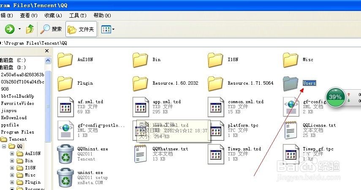Select the QQLicense.txt document icon
This screenshot has width=361, height=190.
[291, 131]
